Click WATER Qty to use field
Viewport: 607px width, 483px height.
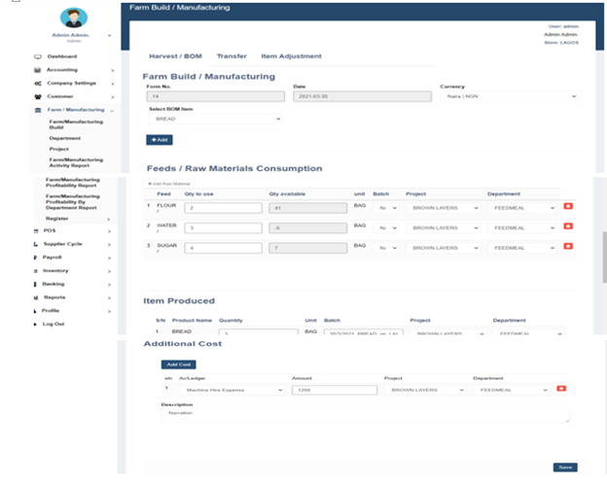click(224, 228)
